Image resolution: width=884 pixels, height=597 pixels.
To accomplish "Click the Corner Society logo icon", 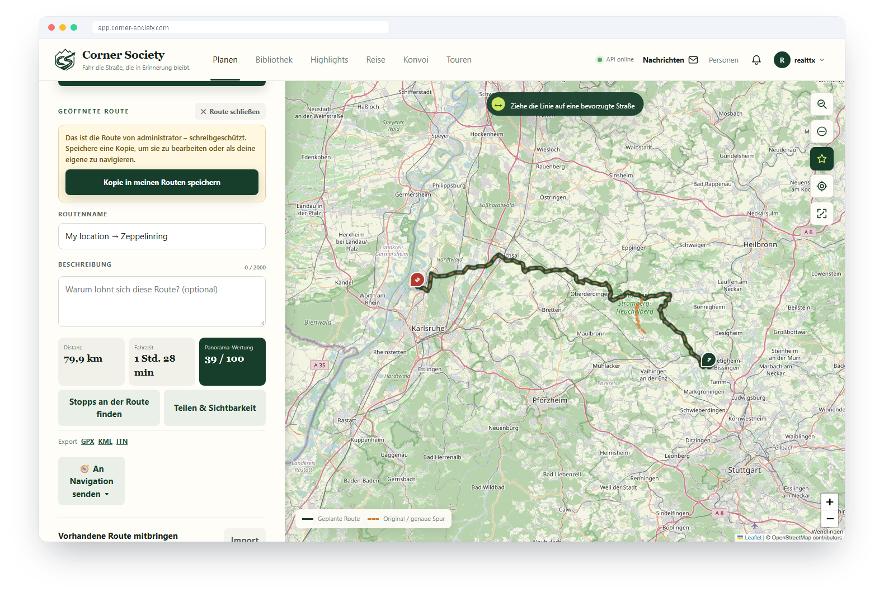I will [65, 60].
